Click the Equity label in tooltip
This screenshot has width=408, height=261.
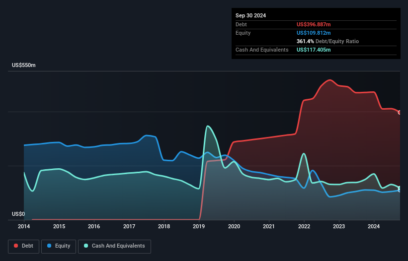(x=243, y=33)
